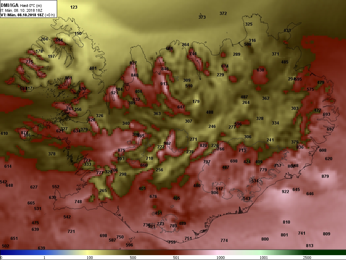Click the map value 836
The height and width of the screenshot is (260, 346).
pos(300,147)
